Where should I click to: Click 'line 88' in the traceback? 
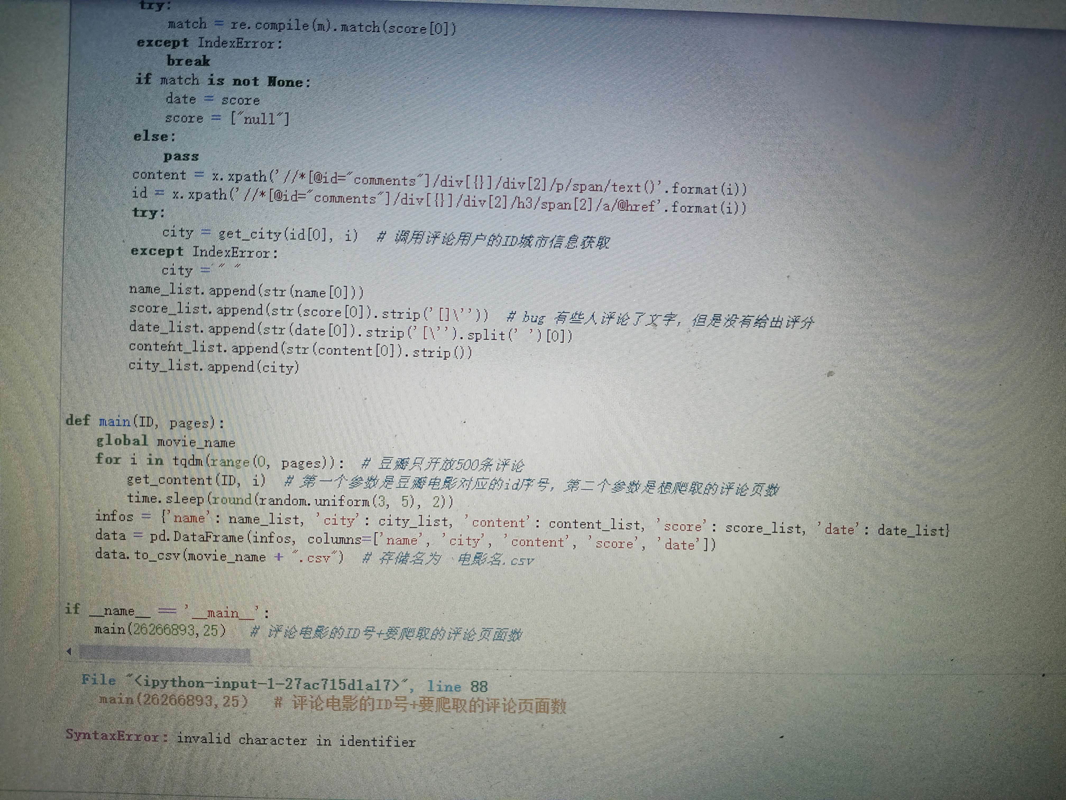click(457, 686)
